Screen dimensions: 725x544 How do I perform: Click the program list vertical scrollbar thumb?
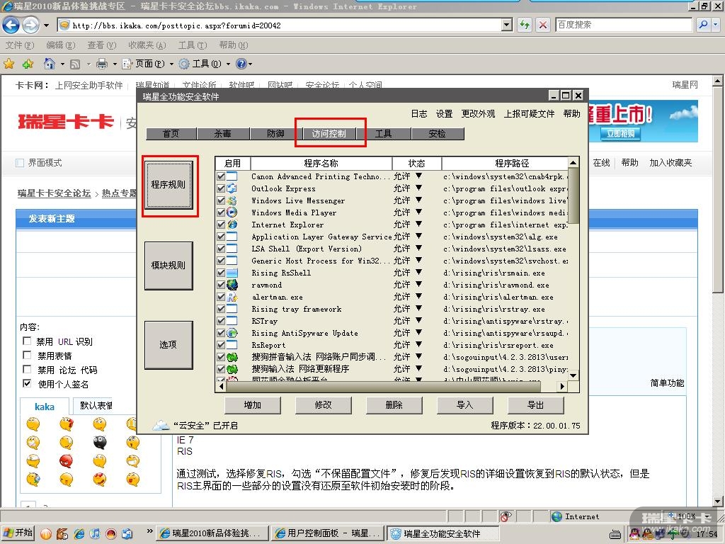(x=573, y=195)
